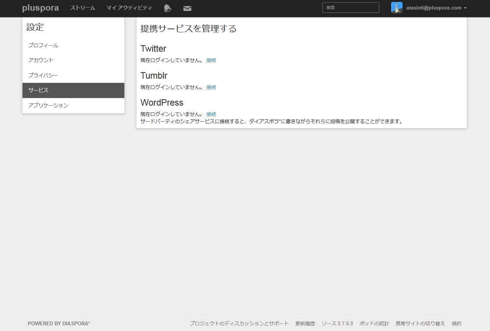Click the Twitter heading text
The image size is (490, 331).
[x=153, y=49]
